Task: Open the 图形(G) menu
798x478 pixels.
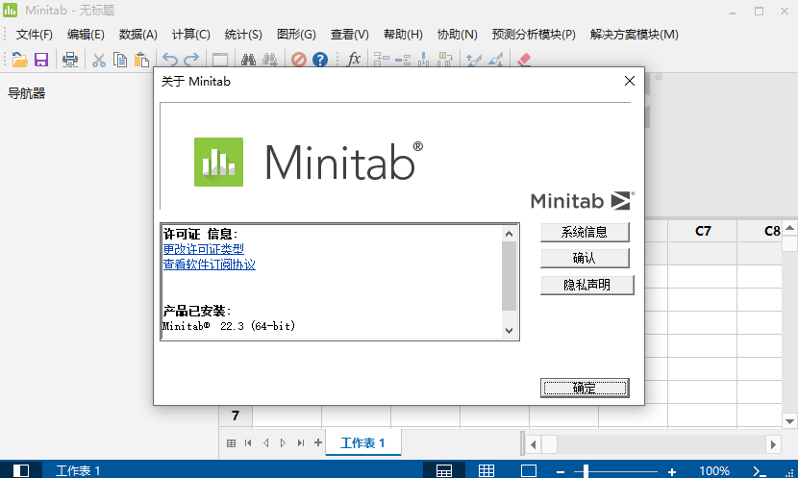Action: click(x=296, y=35)
